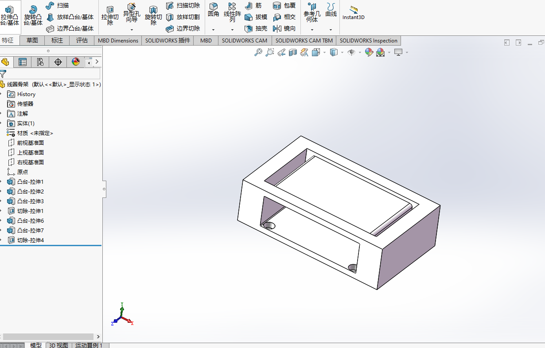
Task: Switch to the 3D 视图 bottom tab
Action: click(58, 345)
